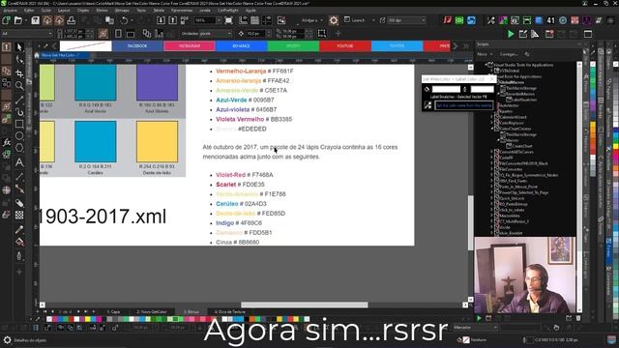Click the 'Carregar...' button in Scripts docker
Image resolution: width=619 pixels, height=348 pixels.
coord(509,54)
